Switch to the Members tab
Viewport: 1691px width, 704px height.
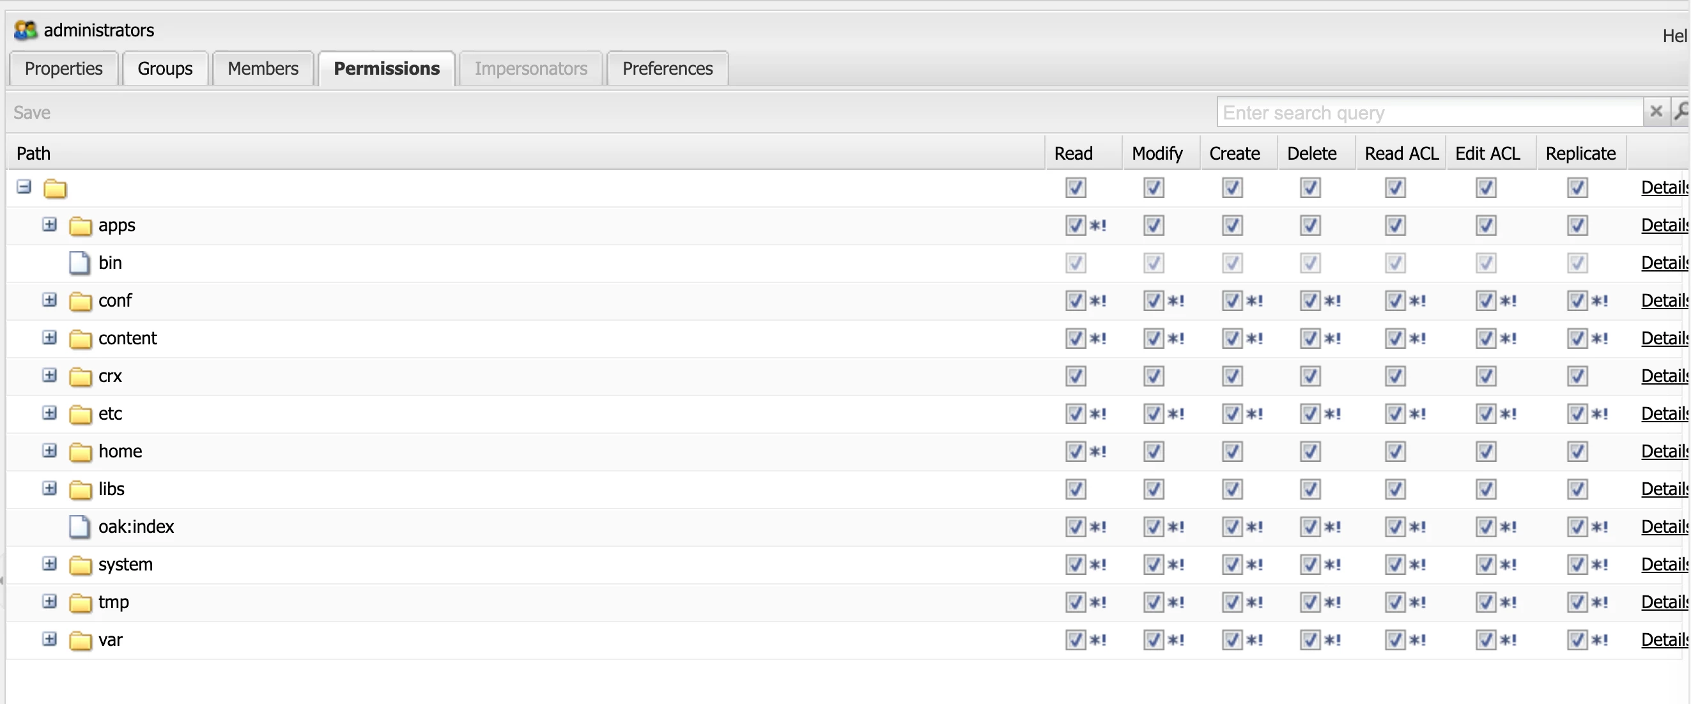point(263,68)
